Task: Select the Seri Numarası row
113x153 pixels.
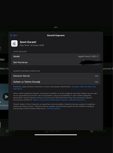Action: point(56,62)
